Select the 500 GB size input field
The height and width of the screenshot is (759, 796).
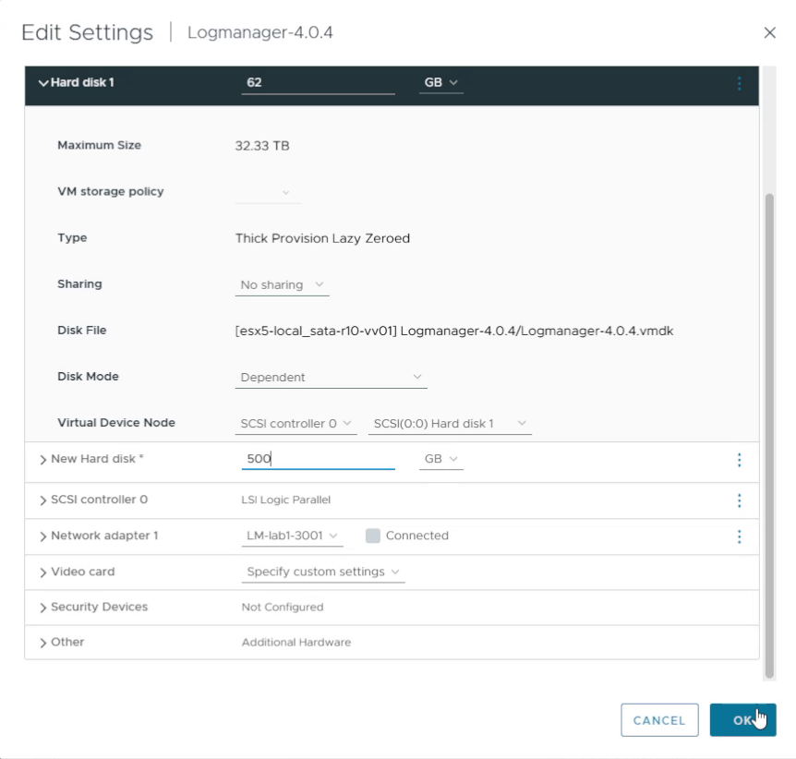point(318,459)
